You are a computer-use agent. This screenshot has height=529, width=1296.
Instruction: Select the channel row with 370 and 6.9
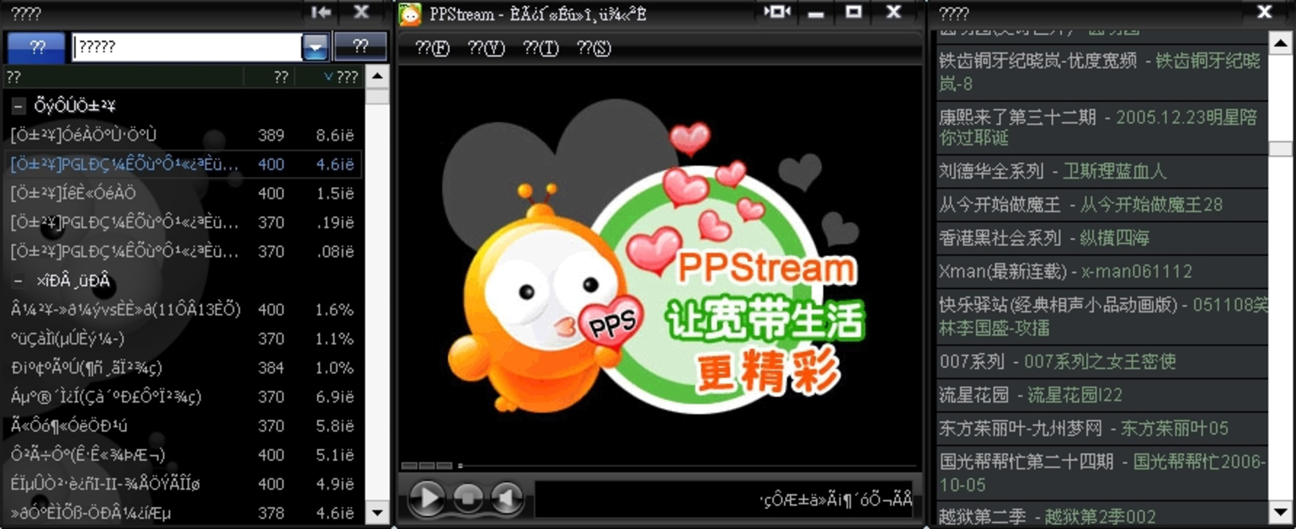coord(183,397)
